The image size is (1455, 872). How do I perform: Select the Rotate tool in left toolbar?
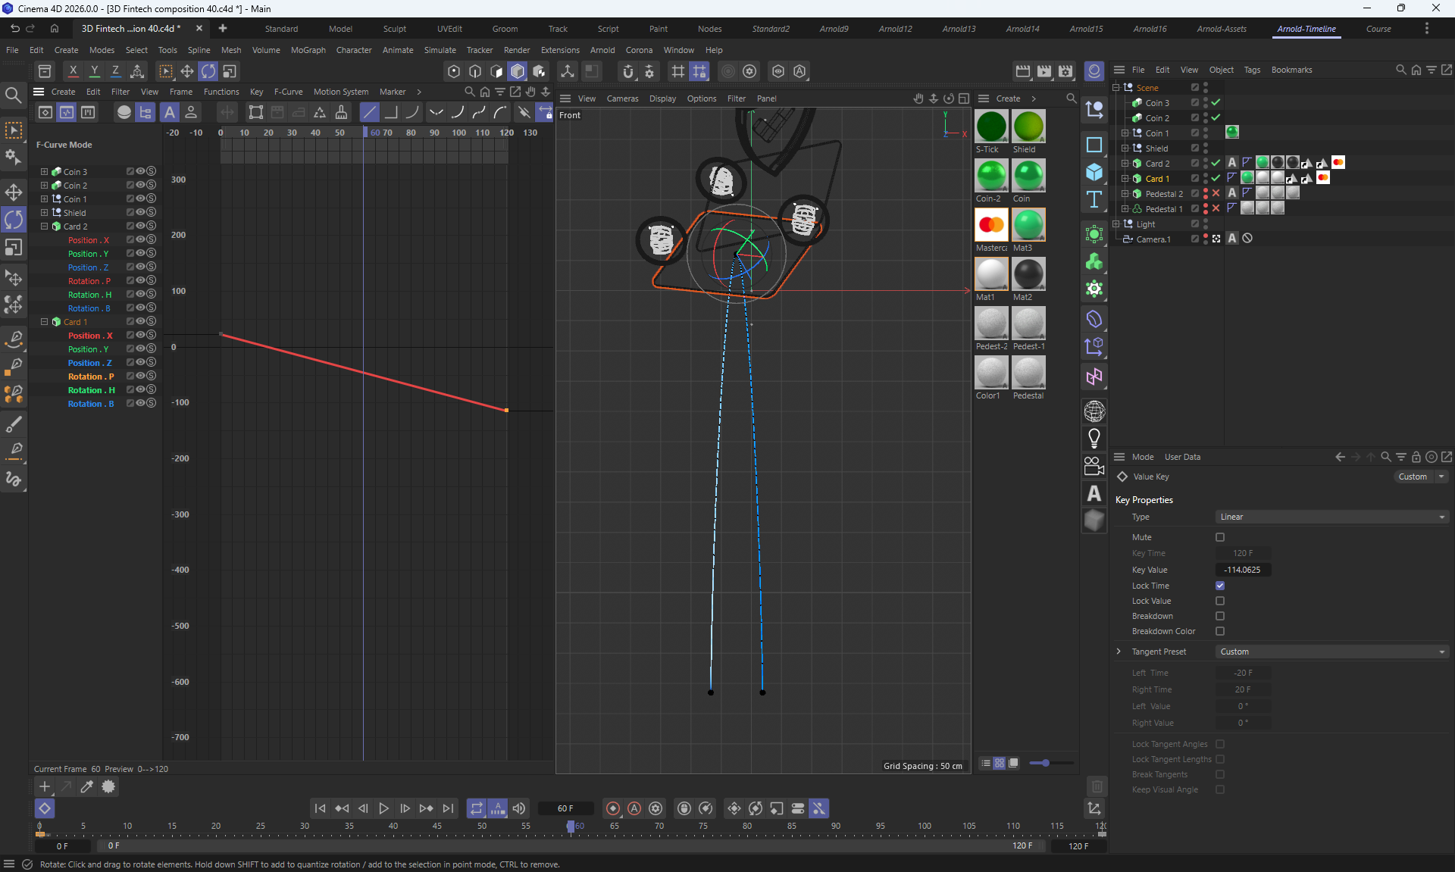pos(14,220)
